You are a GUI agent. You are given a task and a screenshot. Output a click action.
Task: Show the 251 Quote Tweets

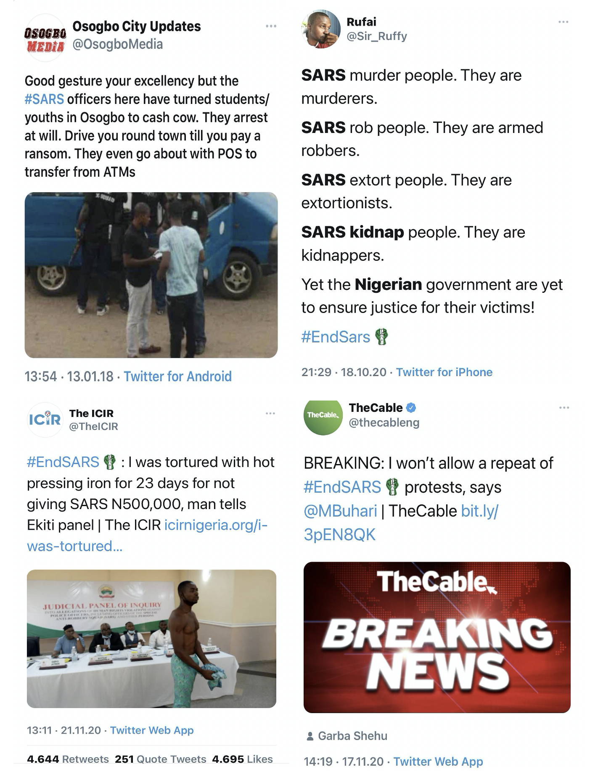(160, 759)
